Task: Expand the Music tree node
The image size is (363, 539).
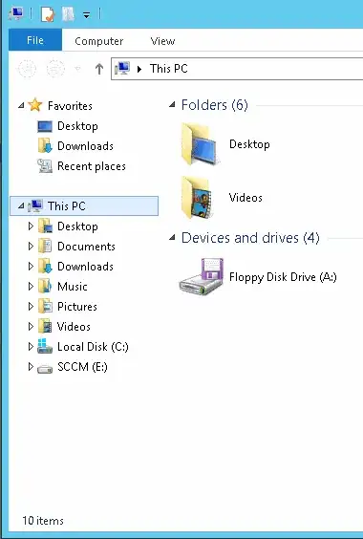Action: tap(31, 286)
